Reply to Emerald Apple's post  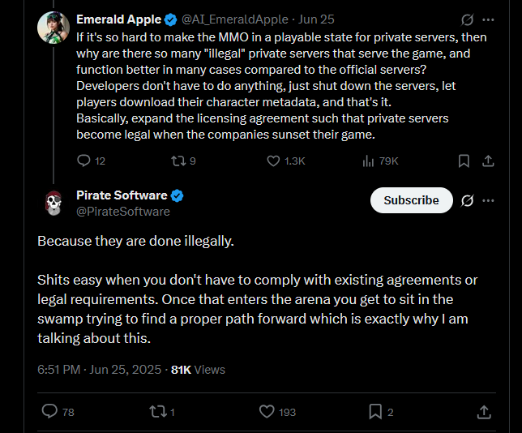tap(91, 161)
